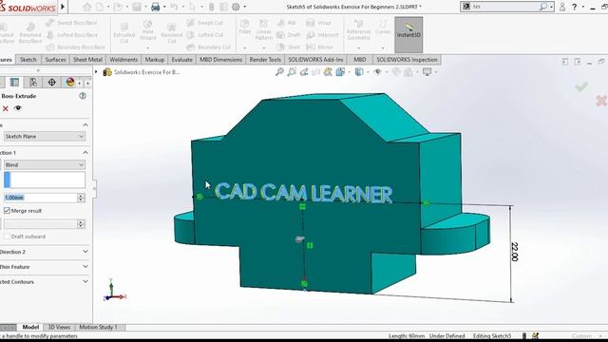Open the Markup tab
The height and width of the screenshot is (342, 608).
click(x=155, y=59)
